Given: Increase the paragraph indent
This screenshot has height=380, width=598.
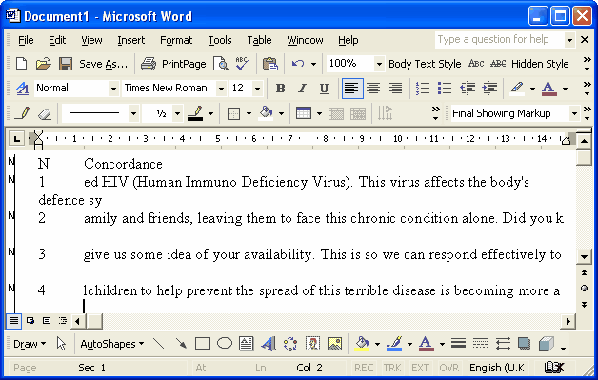Looking at the screenshot, I should pos(489,89).
